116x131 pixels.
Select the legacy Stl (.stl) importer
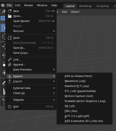(x=85, y=106)
